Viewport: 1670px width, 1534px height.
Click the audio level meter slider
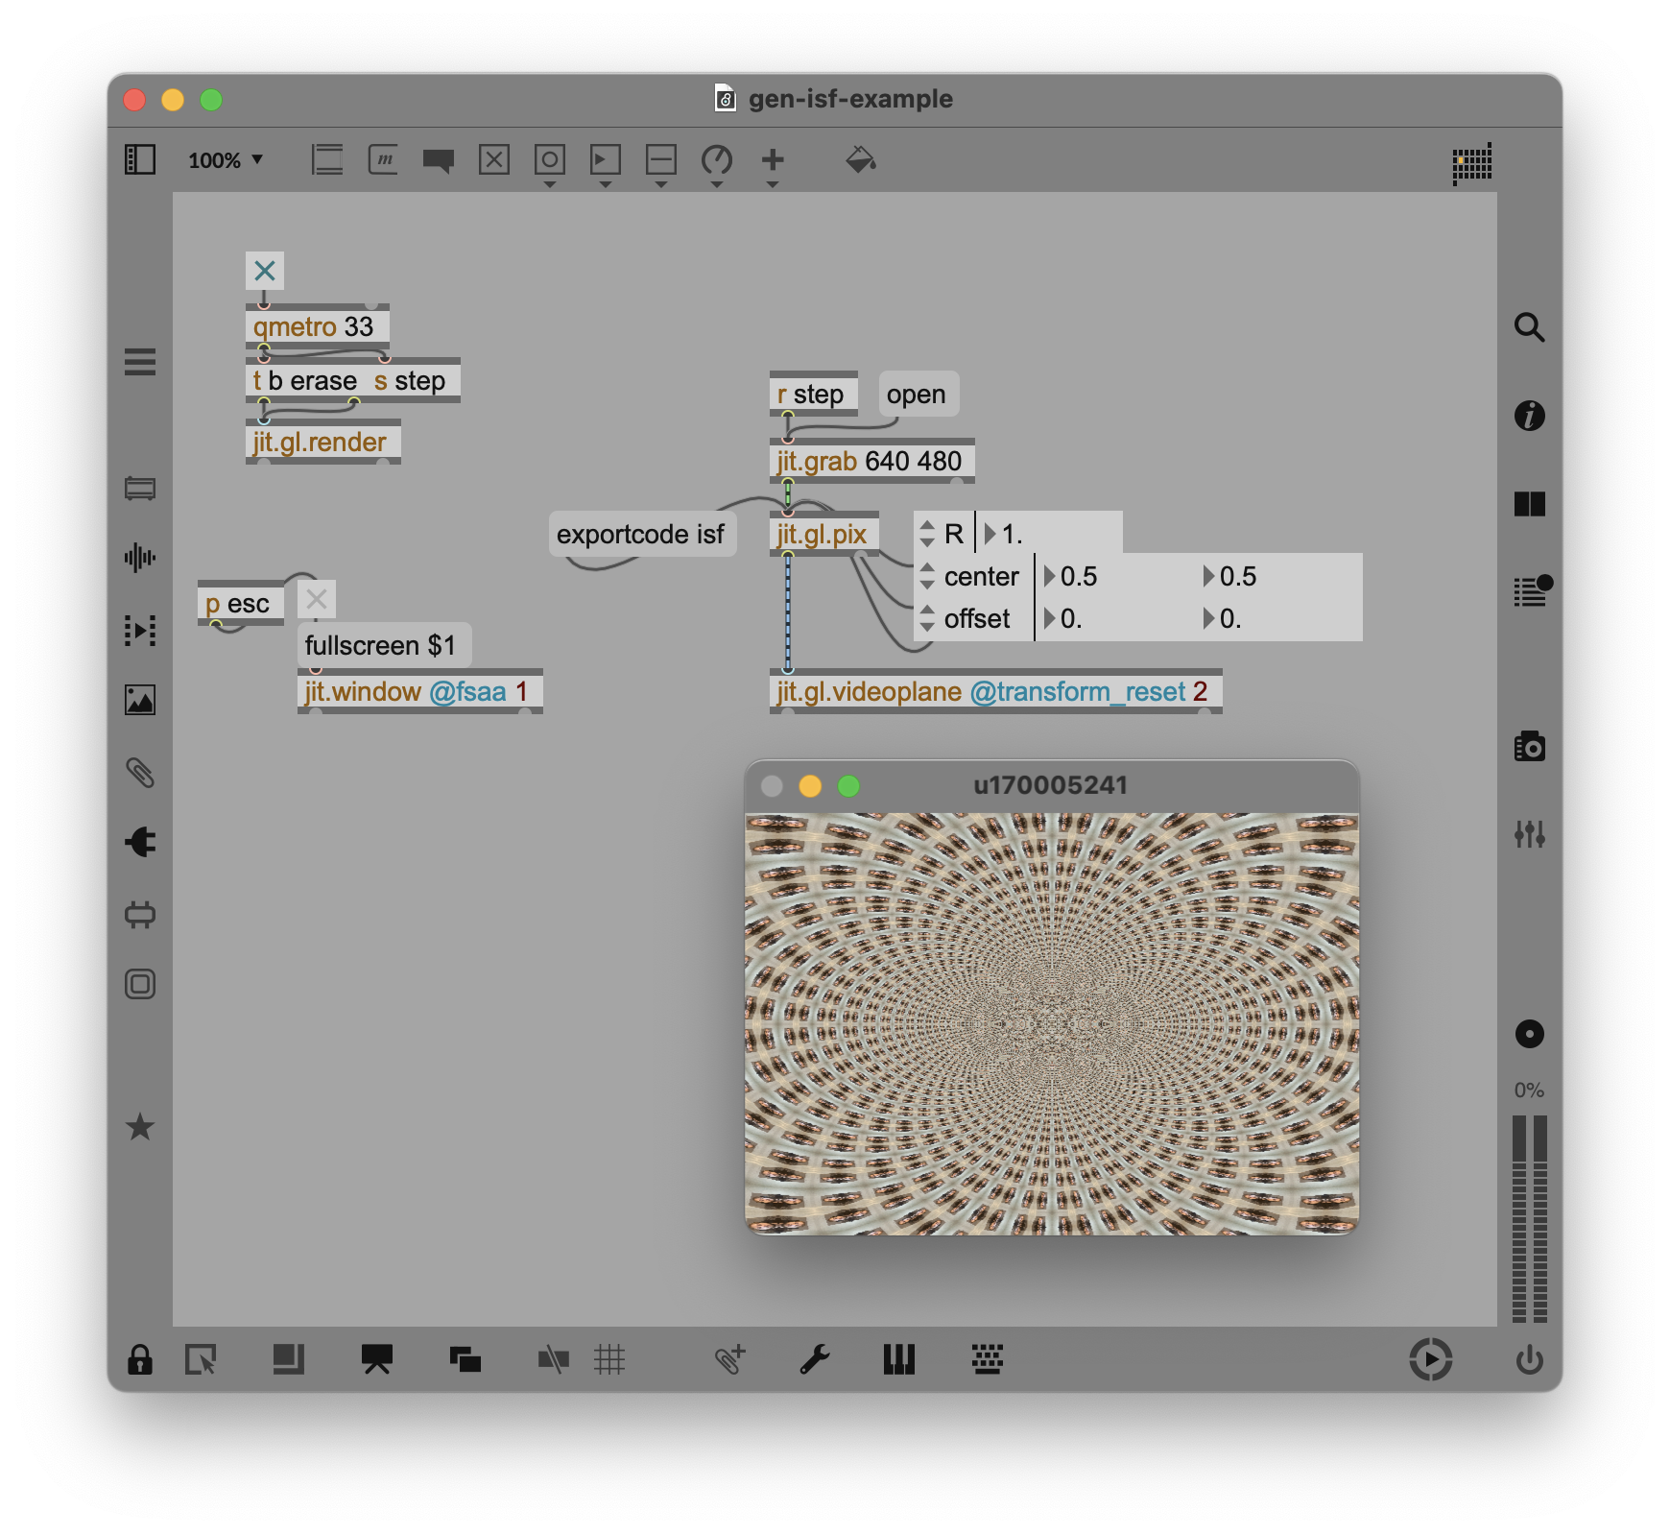[1529, 1219]
